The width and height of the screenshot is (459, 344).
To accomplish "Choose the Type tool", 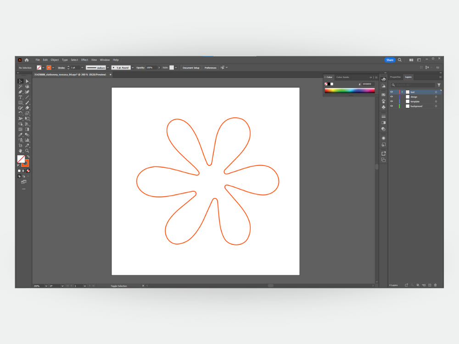I will pos(21,97).
